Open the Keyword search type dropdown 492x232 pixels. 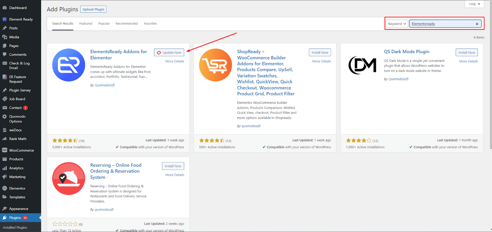point(397,24)
